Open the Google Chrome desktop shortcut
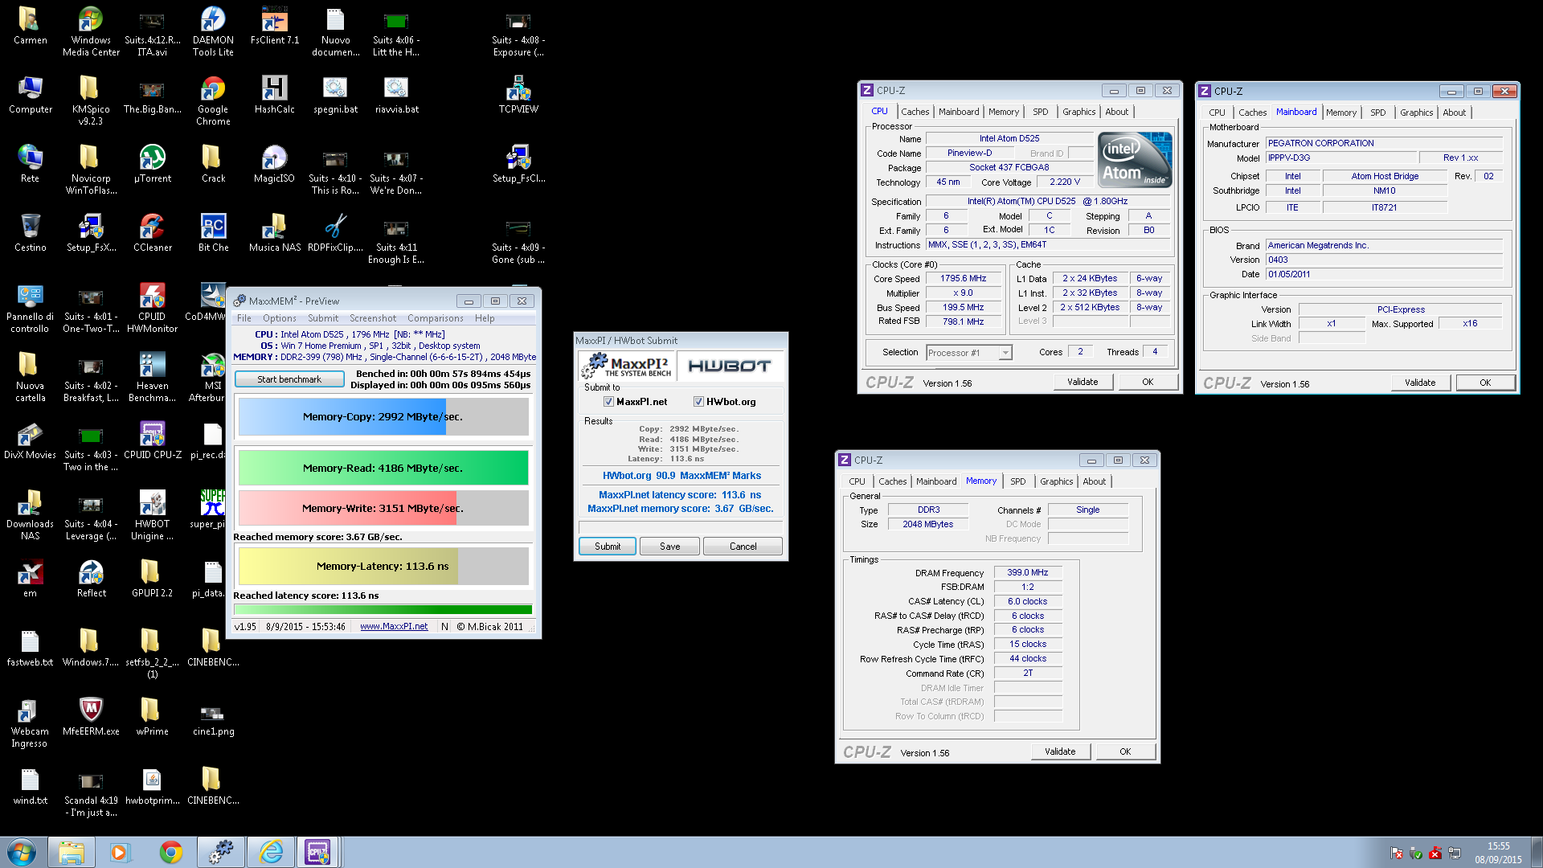Screen dimensions: 1543x868 click(x=213, y=101)
